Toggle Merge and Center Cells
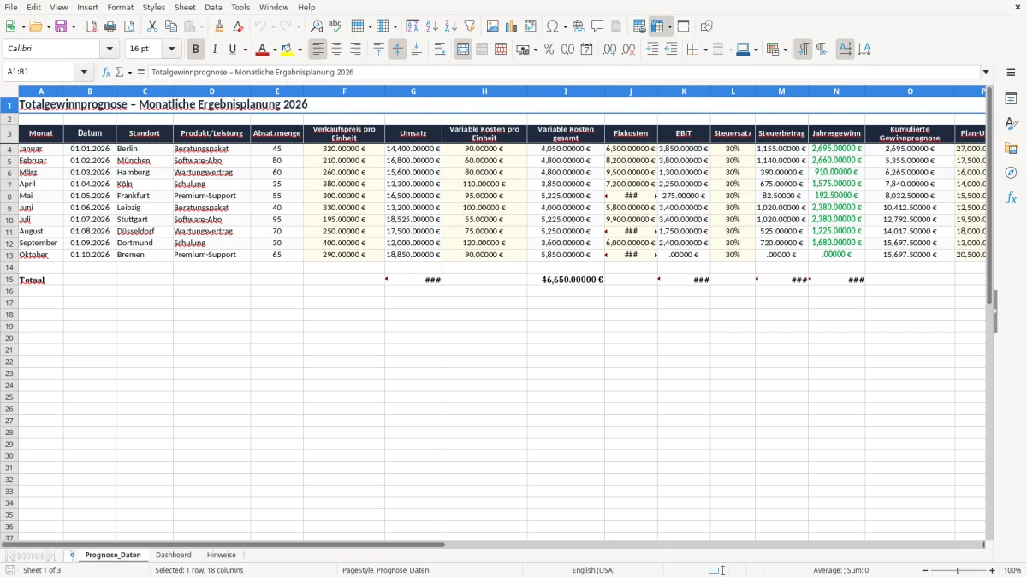 [x=463, y=50]
